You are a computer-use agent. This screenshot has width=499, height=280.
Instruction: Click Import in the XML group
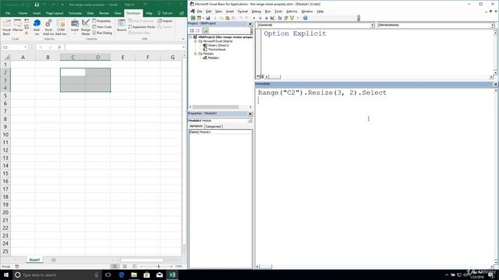[165, 21]
